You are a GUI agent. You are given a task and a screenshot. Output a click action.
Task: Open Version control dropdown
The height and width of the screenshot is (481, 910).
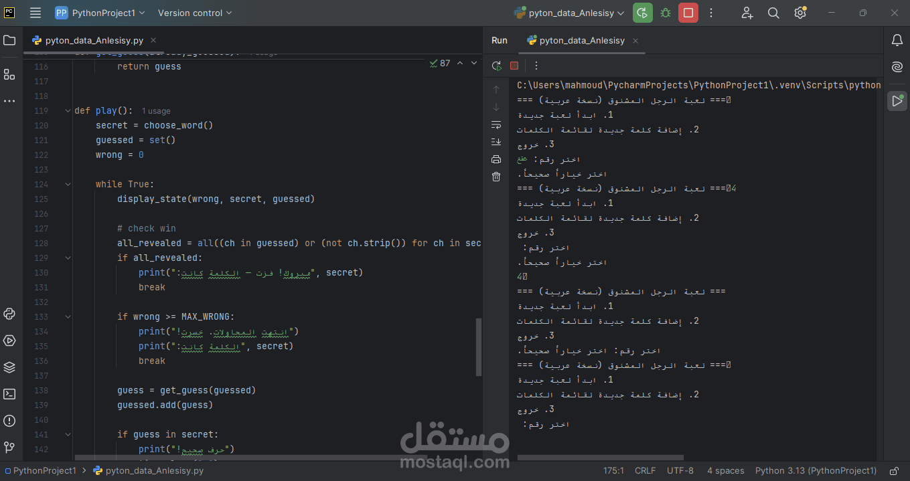click(x=195, y=13)
